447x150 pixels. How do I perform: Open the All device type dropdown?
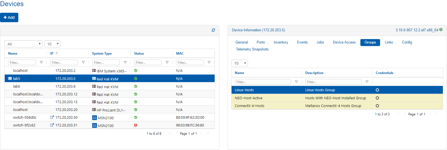point(23,44)
